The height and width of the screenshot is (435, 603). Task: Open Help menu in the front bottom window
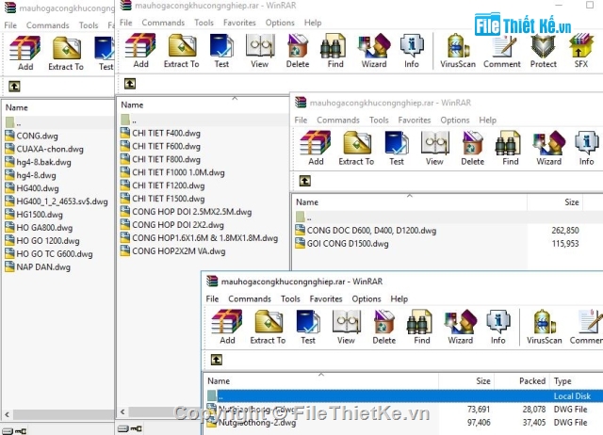click(399, 298)
